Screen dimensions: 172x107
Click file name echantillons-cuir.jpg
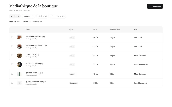point(34,63)
